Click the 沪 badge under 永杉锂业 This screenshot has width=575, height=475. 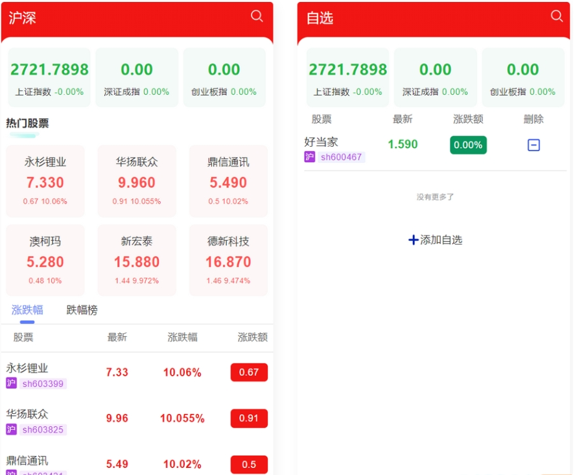[10, 384]
